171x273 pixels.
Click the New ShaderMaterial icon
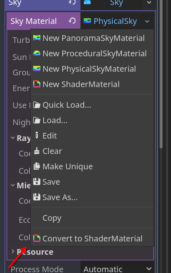click(37, 84)
